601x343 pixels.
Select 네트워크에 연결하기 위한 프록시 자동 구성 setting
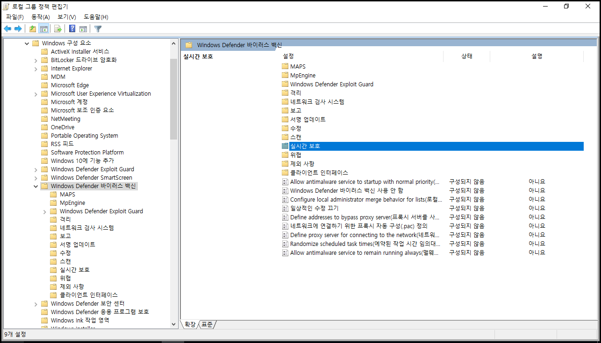click(x=358, y=226)
